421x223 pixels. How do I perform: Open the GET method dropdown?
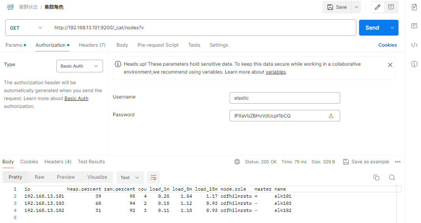point(26,28)
